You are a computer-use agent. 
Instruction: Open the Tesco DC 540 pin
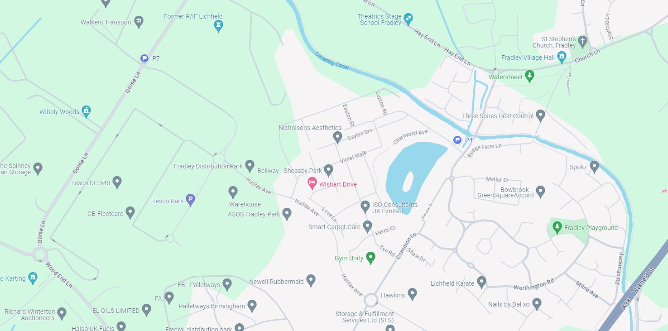[117, 182]
